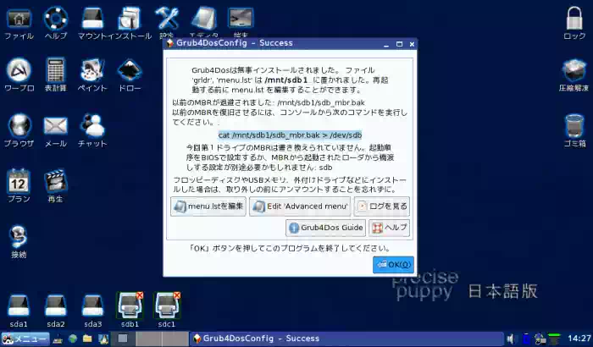Open the エディタ notepad desktop icon
This screenshot has height=347, width=593.
tap(203, 19)
